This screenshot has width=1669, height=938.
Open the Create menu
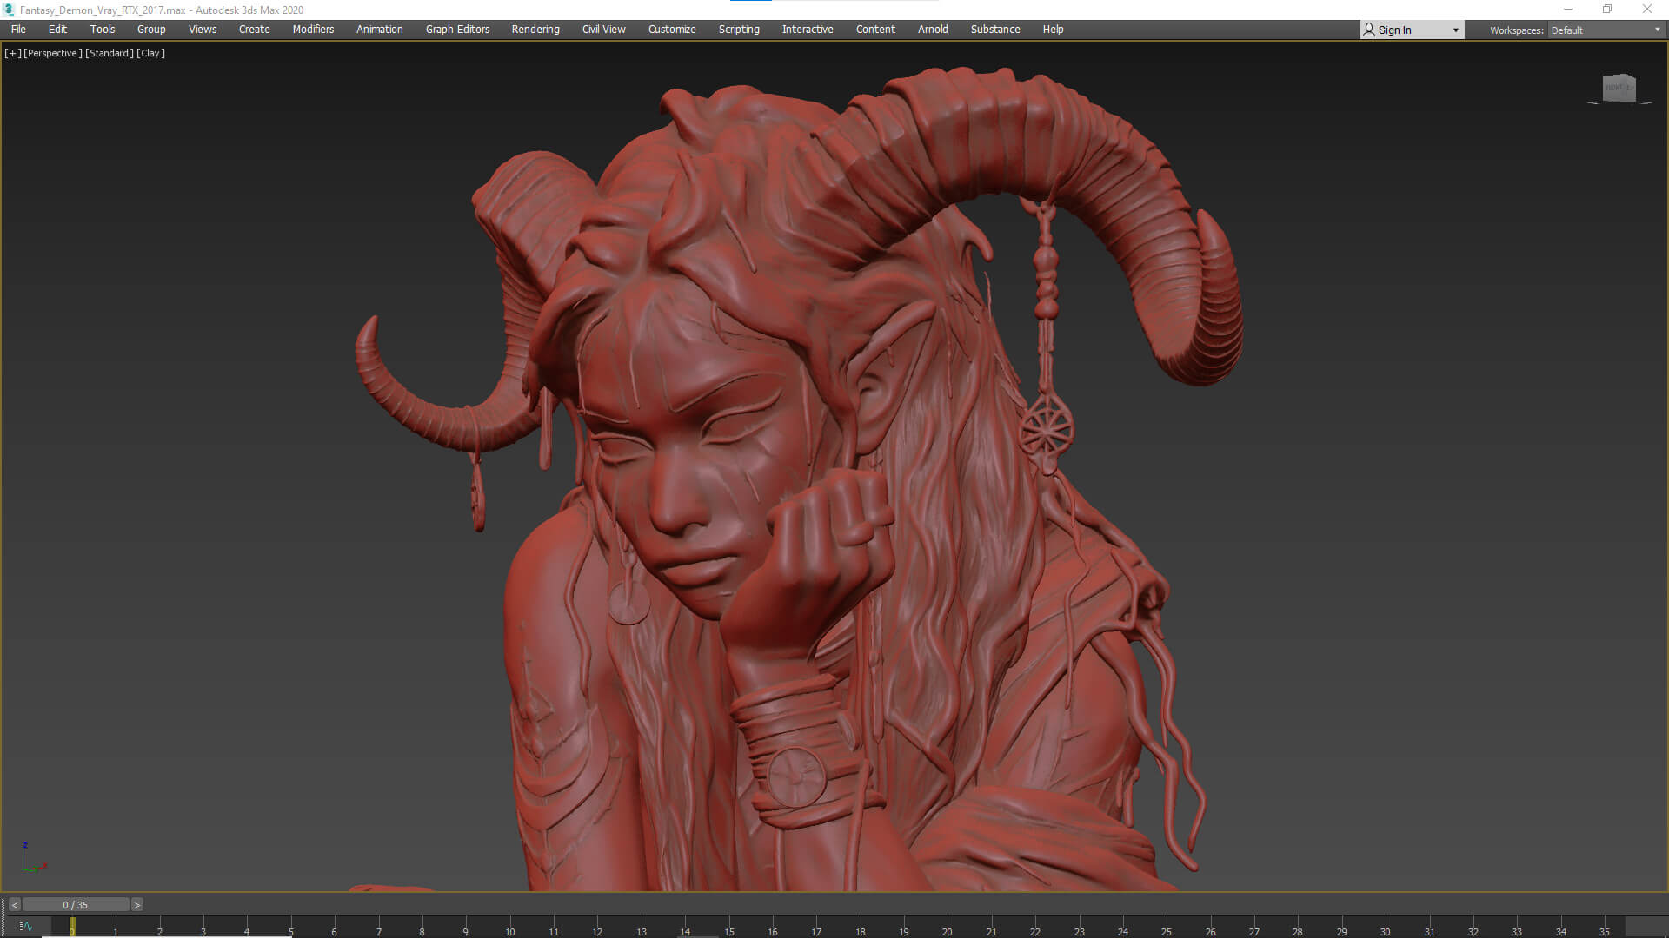tap(255, 29)
